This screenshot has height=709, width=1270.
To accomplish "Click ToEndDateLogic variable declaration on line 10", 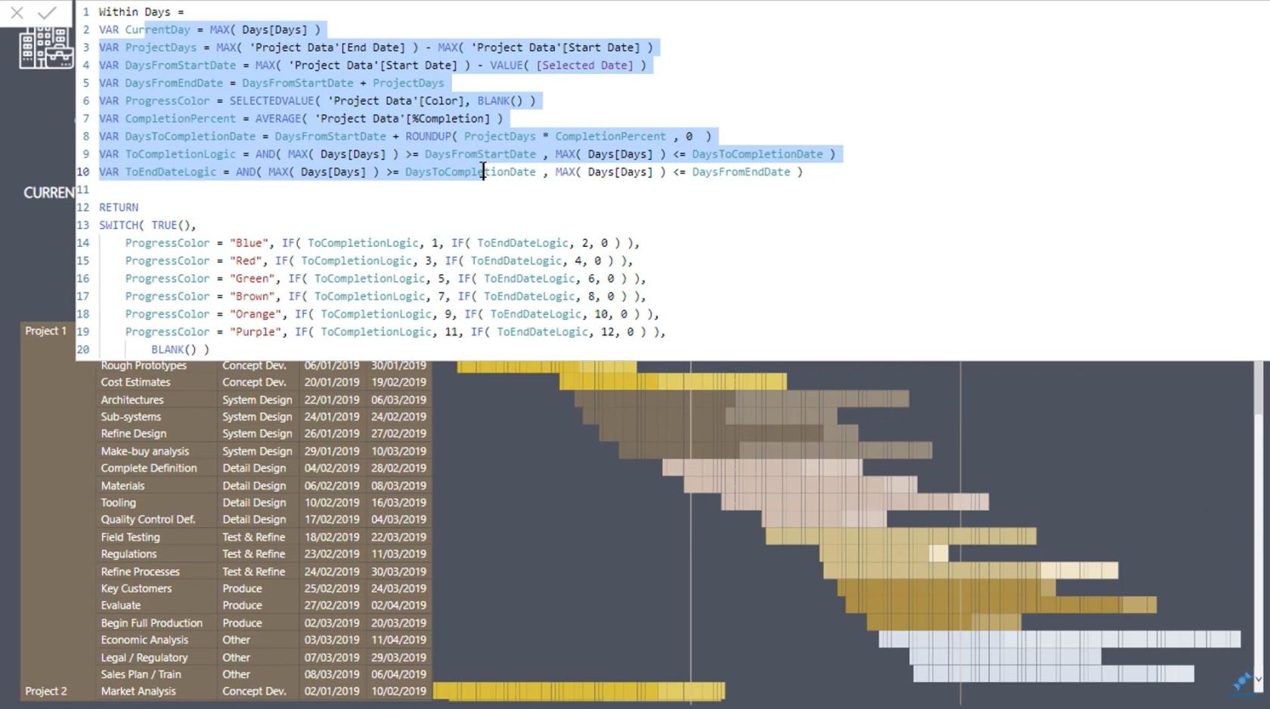I will pyautogui.click(x=170, y=172).
